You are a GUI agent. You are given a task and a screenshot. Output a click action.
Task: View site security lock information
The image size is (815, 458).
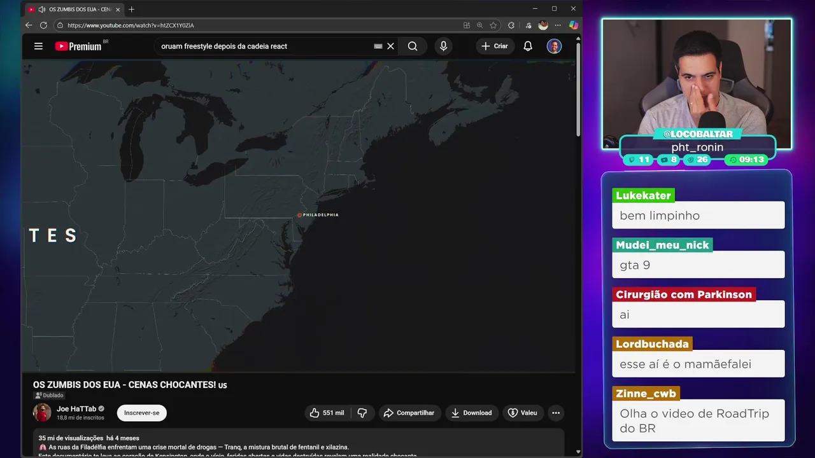click(x=60, y=25)
